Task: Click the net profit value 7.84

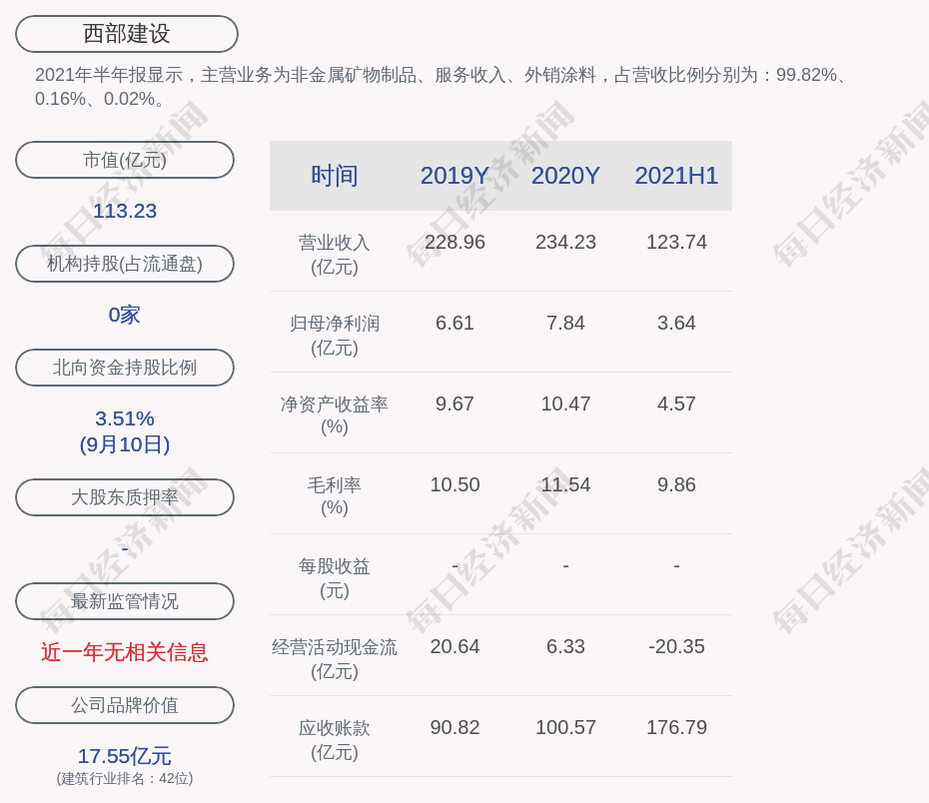Action: tap(565, 324)
